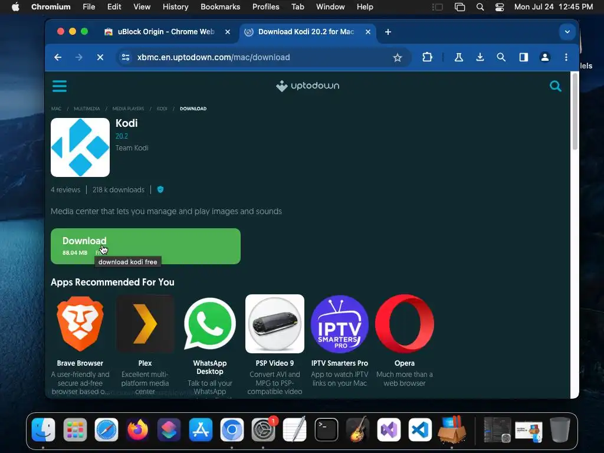Open the Extensions puzzle icon

click(x=427, y=57)
